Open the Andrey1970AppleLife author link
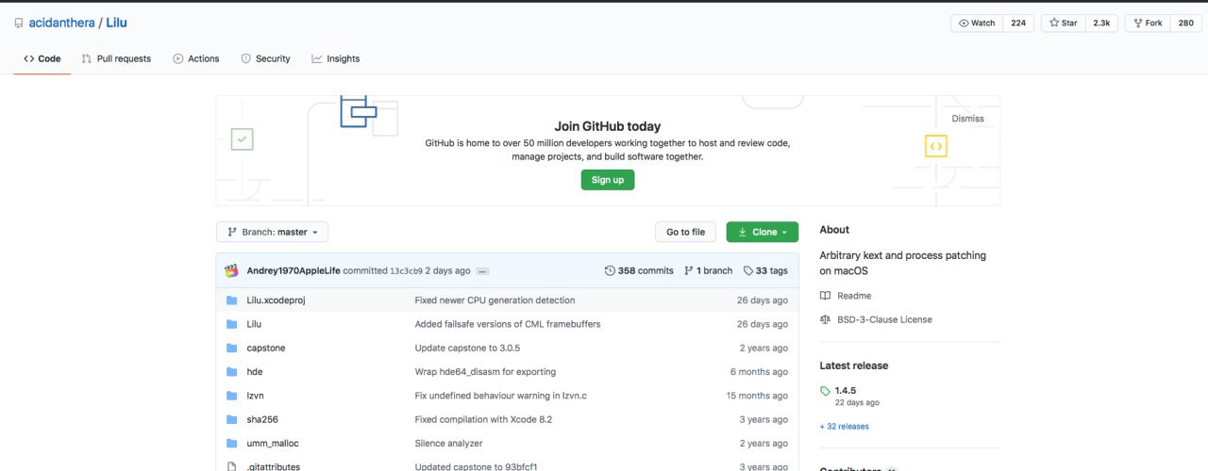Image resolution: width=1208 pixels, height=471 pixels. pyautogui.click(x=294, y=270)
